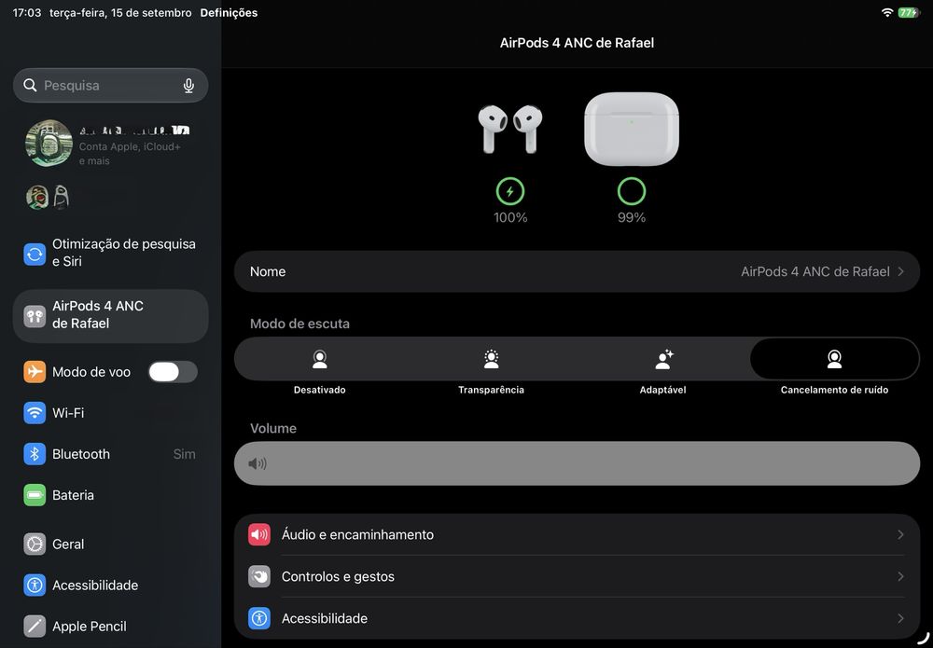Tap the magnifier icon in search field
Viewport: 933px width, 648px height.
pos(30,85)
